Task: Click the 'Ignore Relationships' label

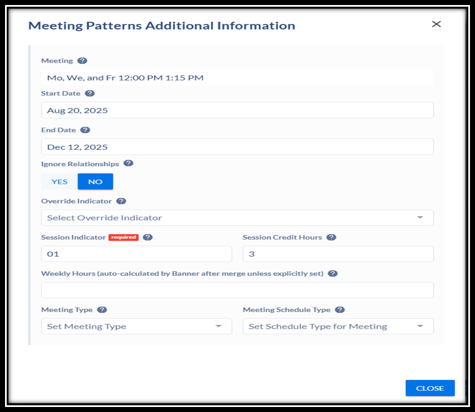Action: pyautogui.click(x=80, y=164)
